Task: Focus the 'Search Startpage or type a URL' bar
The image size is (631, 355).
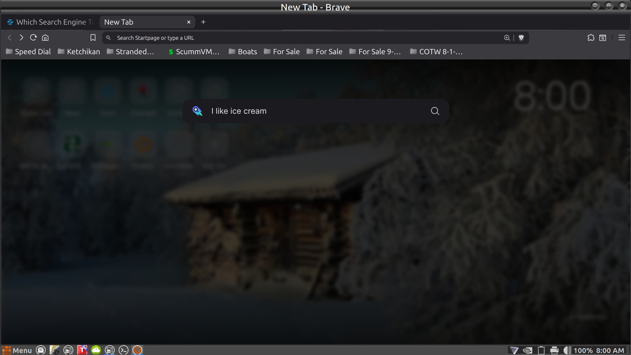Action: (296, 38)
